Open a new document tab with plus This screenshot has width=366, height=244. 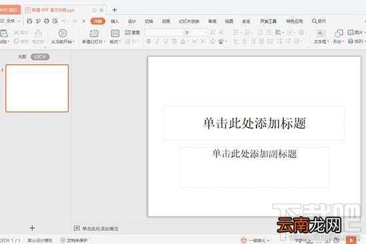point(114,10)
